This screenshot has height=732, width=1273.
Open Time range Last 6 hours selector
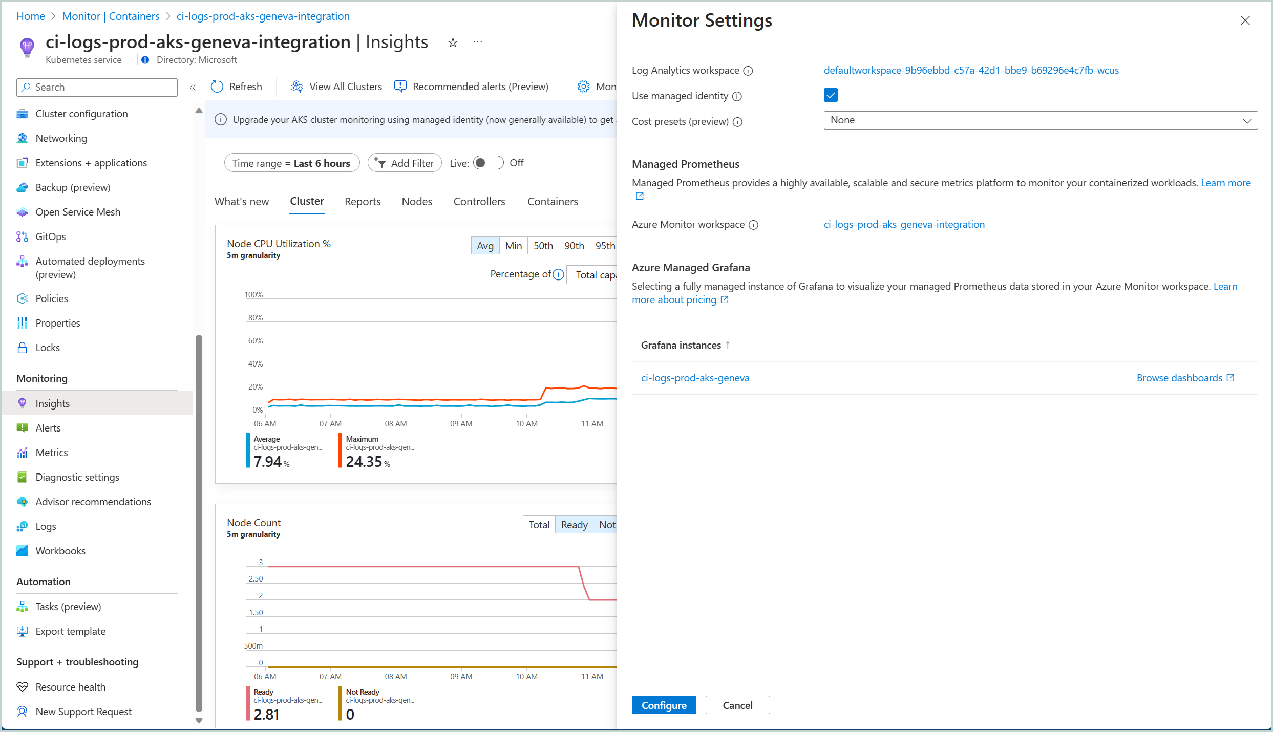[x=291, y=163]
